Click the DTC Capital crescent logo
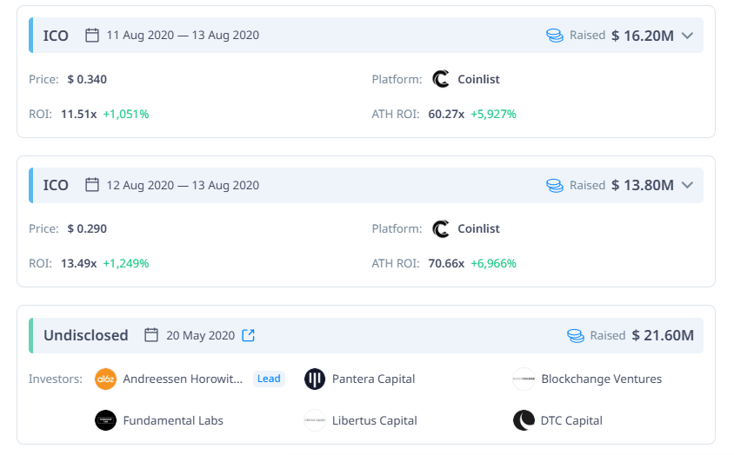Screen dimensions: 734x455 (x=524, y=420)
